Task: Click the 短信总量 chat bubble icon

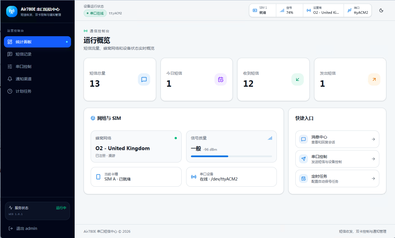Action: pos(144,79)
